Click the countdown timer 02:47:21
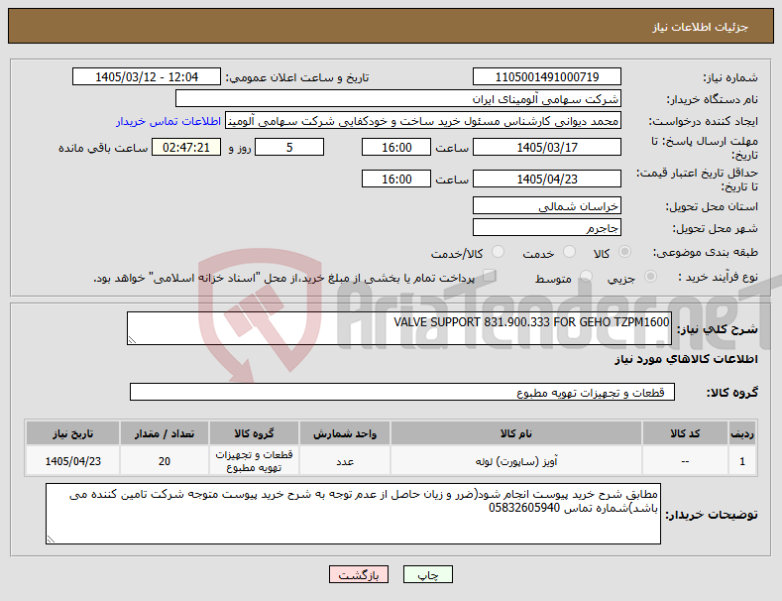 [186, 147]
